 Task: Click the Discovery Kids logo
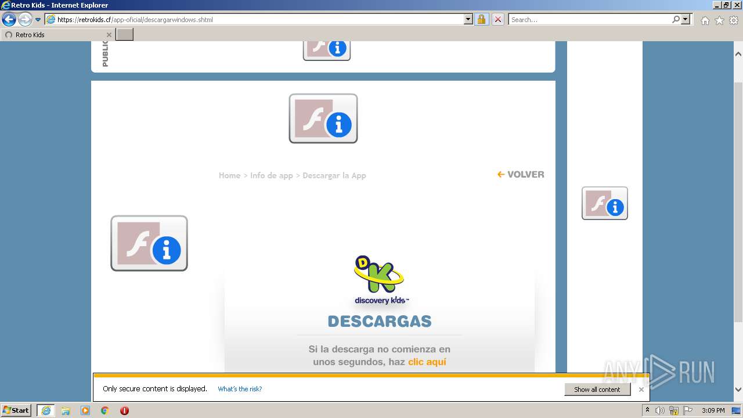(381, 280)
